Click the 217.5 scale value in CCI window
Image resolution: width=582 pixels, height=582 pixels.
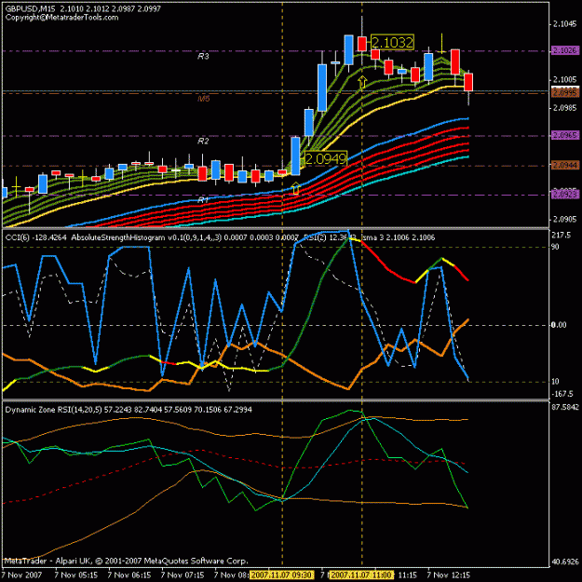(561, 235)
